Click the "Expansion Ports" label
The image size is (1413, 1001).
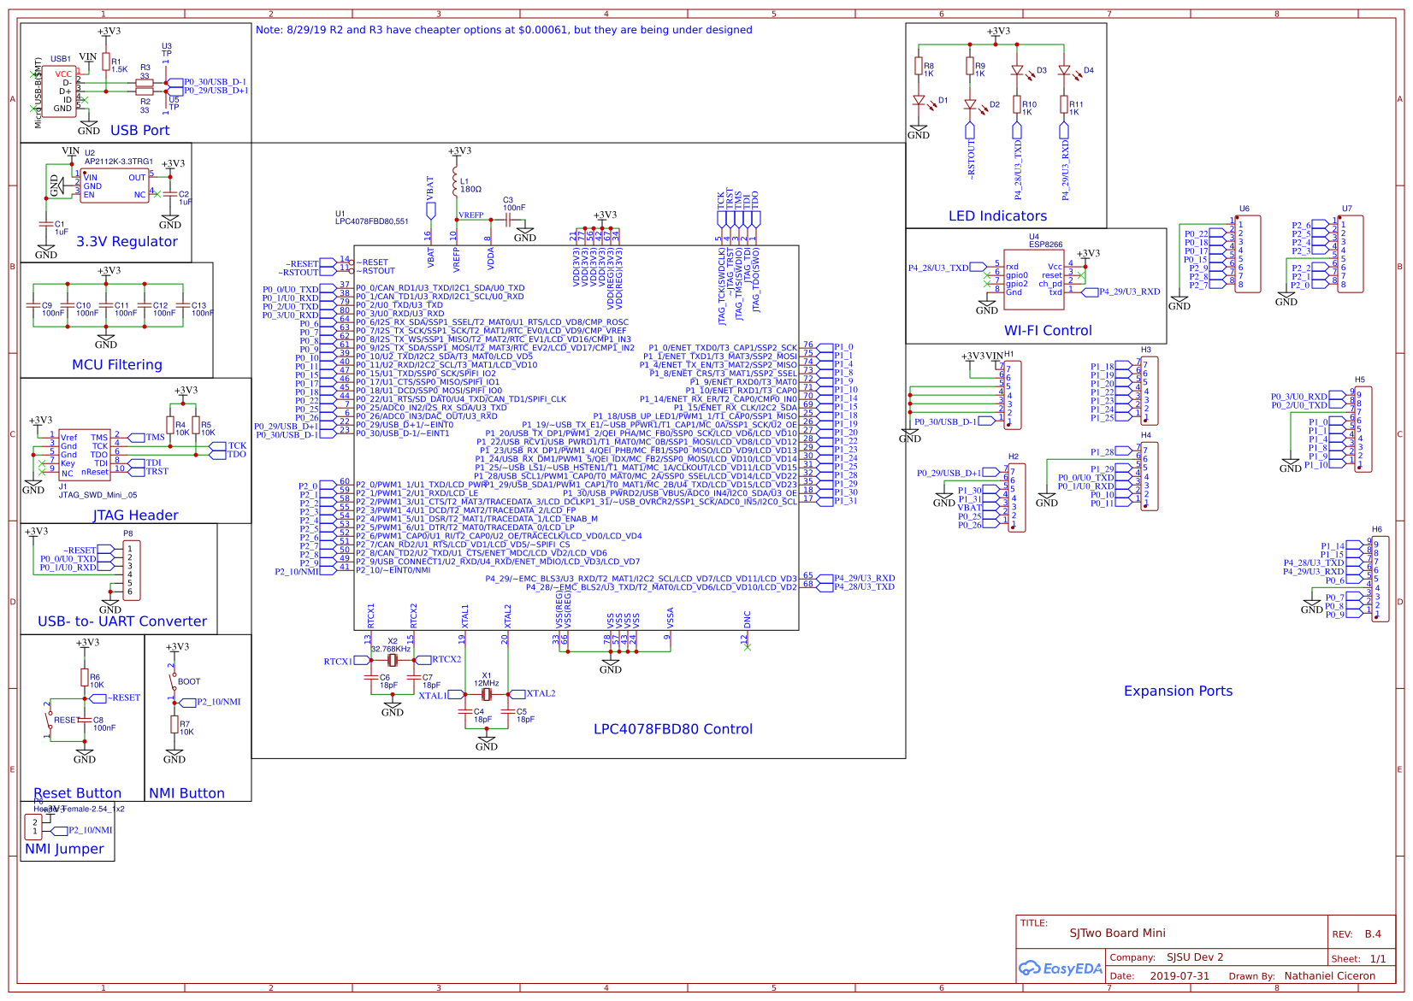[1179, 691]
